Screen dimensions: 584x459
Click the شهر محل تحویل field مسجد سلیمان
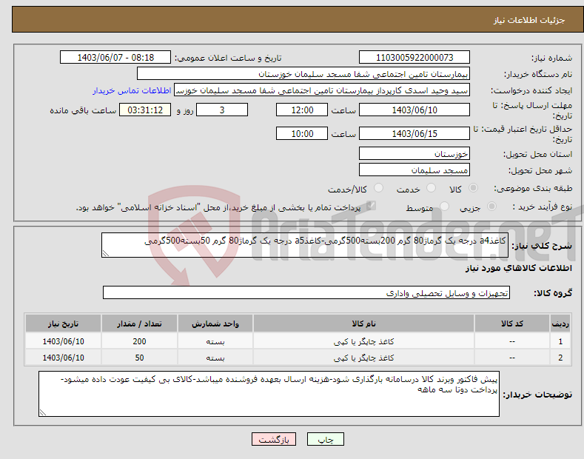coord(414,170)
